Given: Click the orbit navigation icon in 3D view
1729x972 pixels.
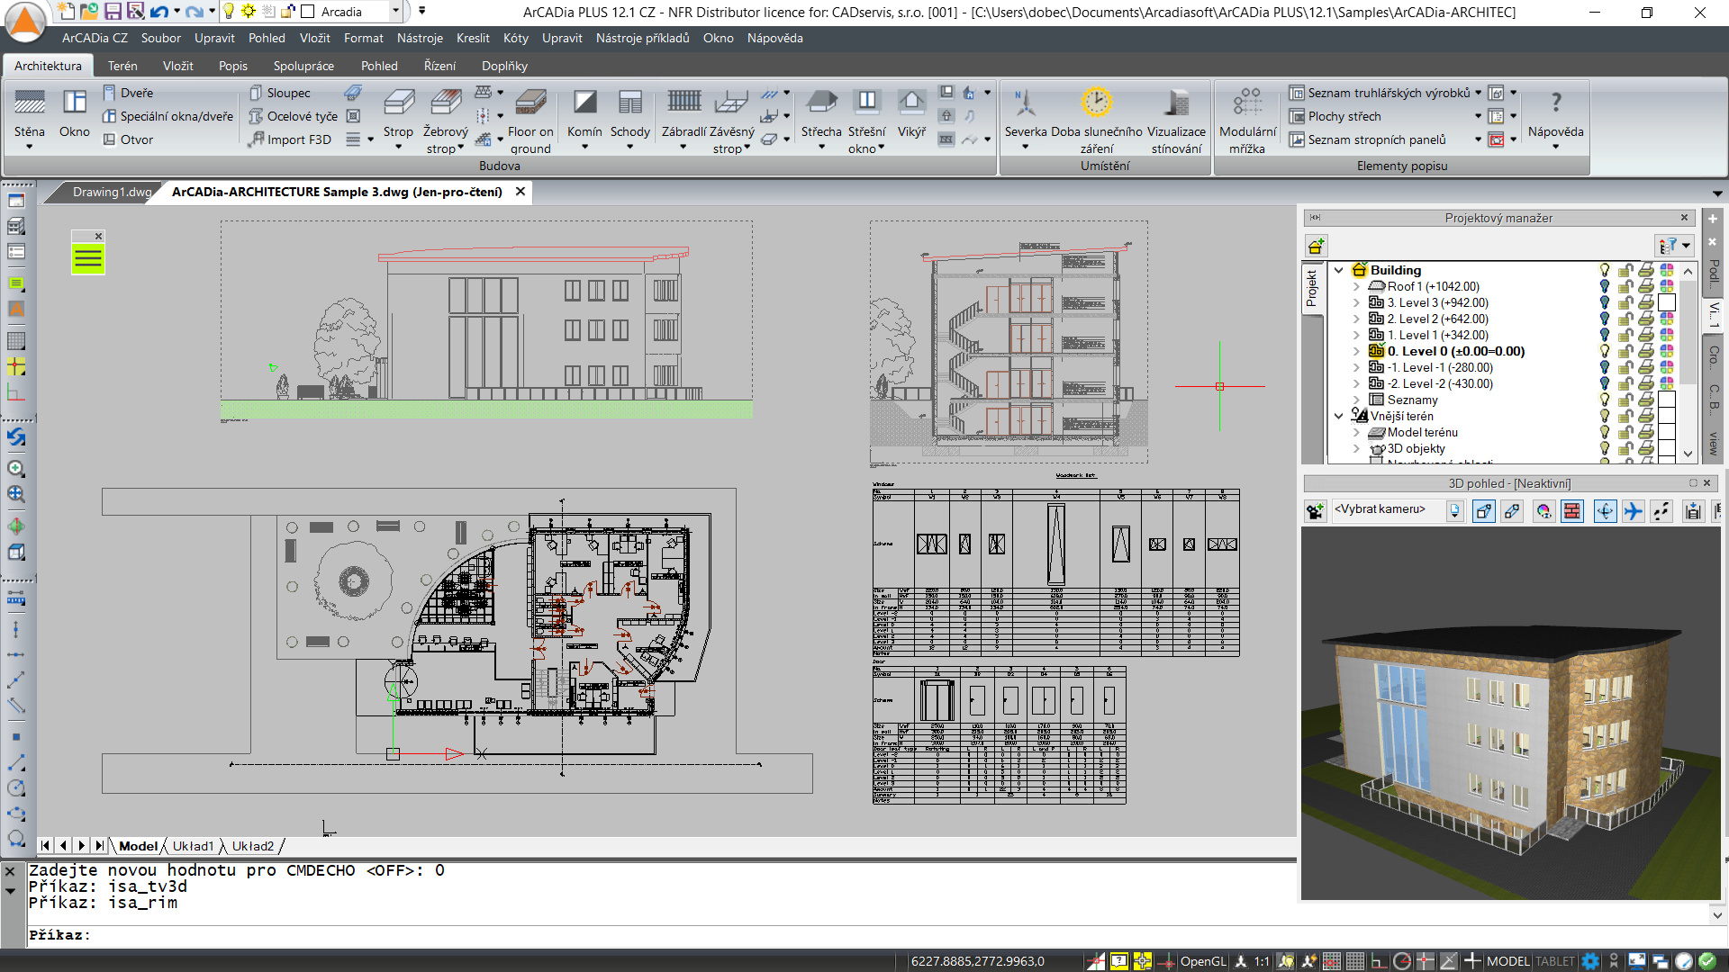Looking at the screenshot, I should click(1605, 511).
